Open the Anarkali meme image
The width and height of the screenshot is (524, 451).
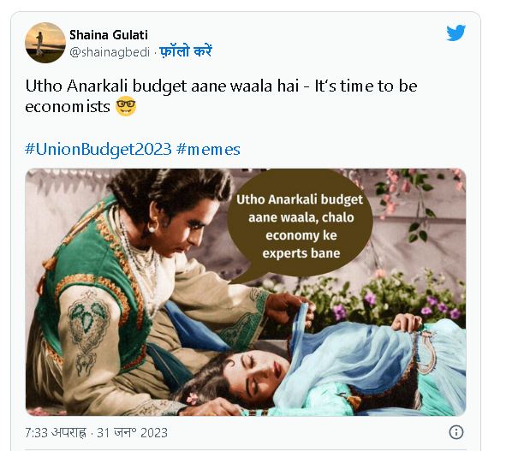coord(245,291)
